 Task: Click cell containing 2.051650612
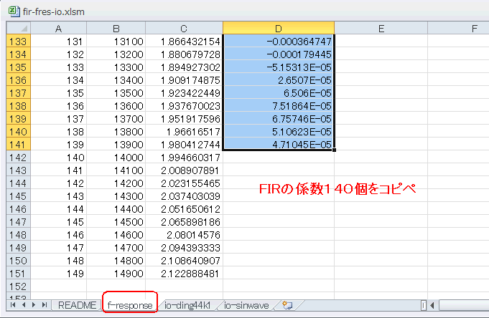pyautogui.click(x=184, y=209)
